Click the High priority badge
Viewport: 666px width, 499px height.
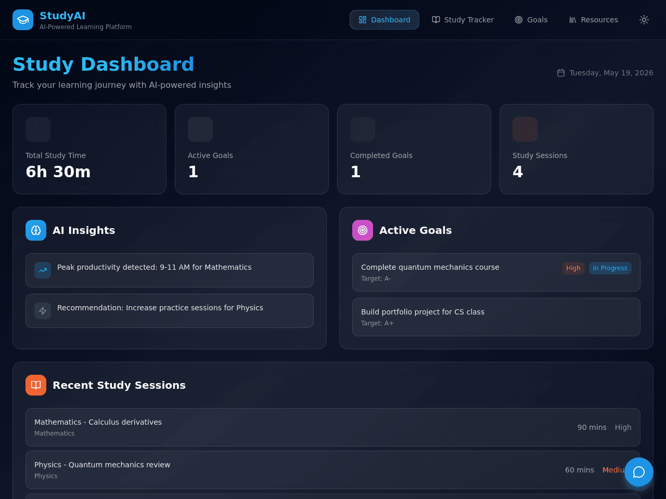[x=573, y=268]
